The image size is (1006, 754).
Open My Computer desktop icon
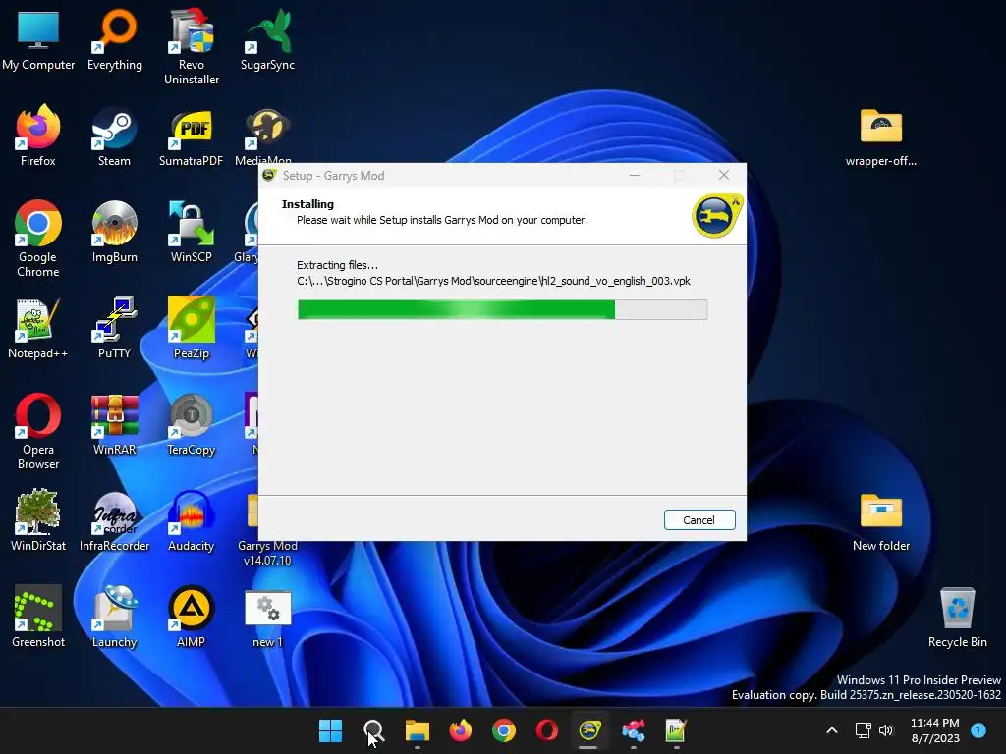tap(38, 41)
